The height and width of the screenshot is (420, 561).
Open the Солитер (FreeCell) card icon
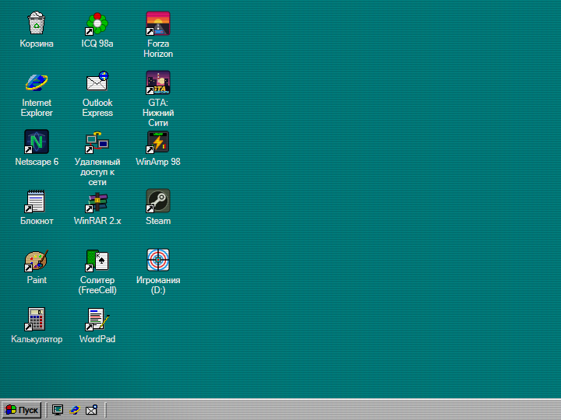coord(97,260)
